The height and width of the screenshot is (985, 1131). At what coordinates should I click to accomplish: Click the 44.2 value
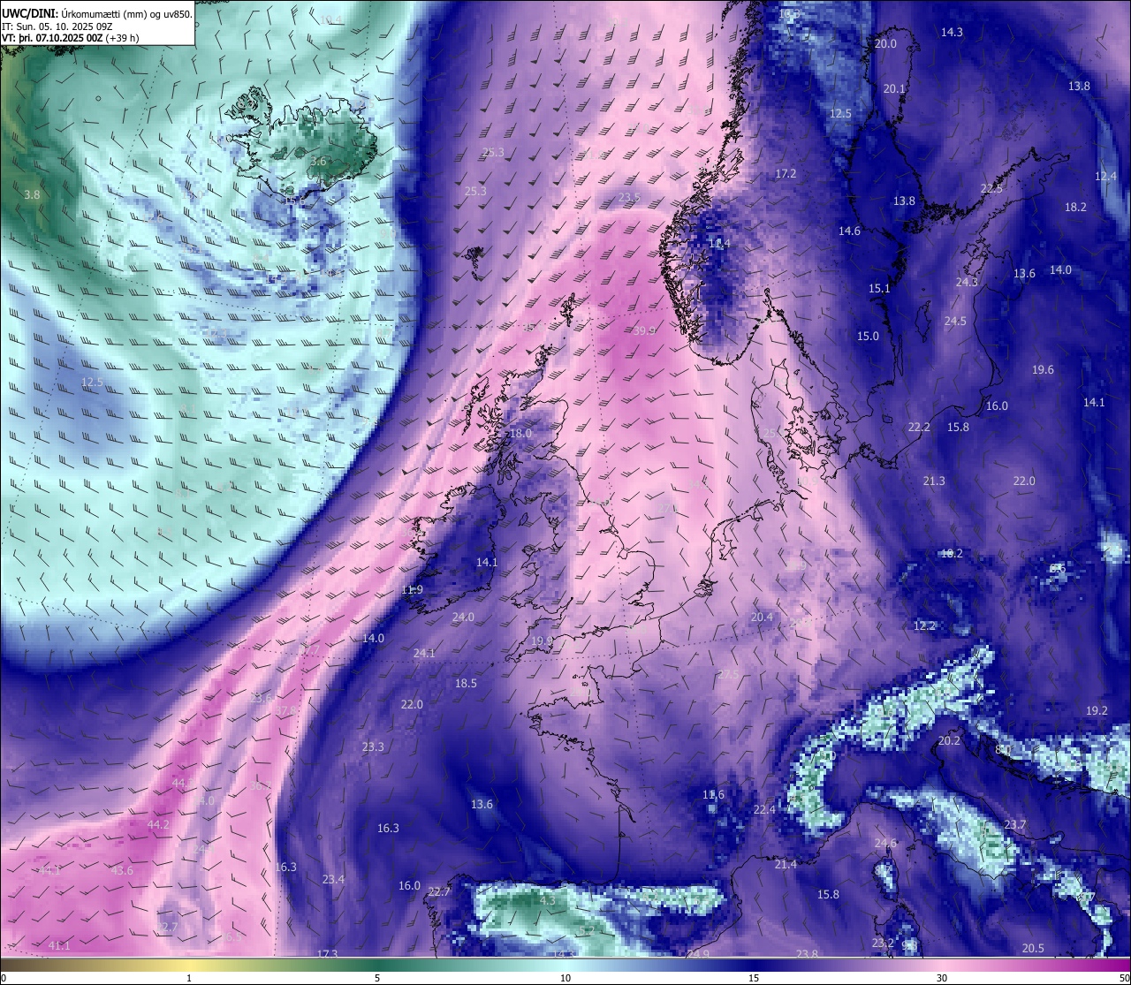coord(158,824)
